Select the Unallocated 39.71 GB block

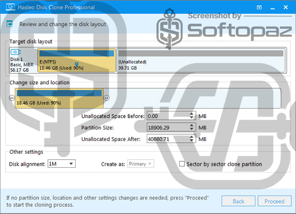click(201, 60)
